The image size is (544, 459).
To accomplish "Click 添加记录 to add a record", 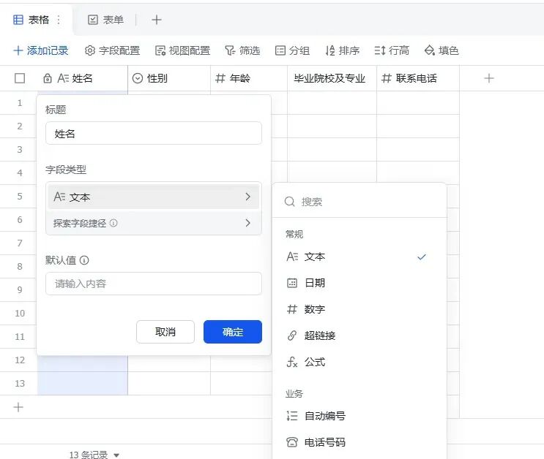I will click(x=41, y=50).
